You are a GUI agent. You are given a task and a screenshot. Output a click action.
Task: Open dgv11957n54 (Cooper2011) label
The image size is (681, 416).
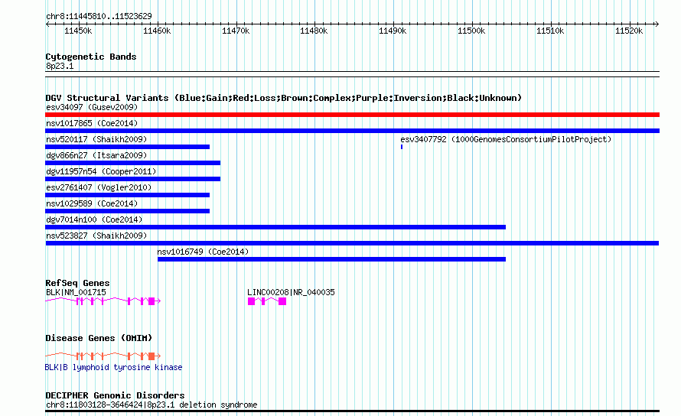click(101, 171)
